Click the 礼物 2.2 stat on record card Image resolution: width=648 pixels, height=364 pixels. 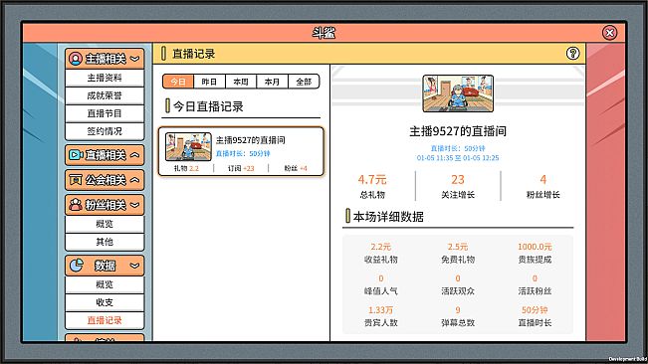point(186,168)
